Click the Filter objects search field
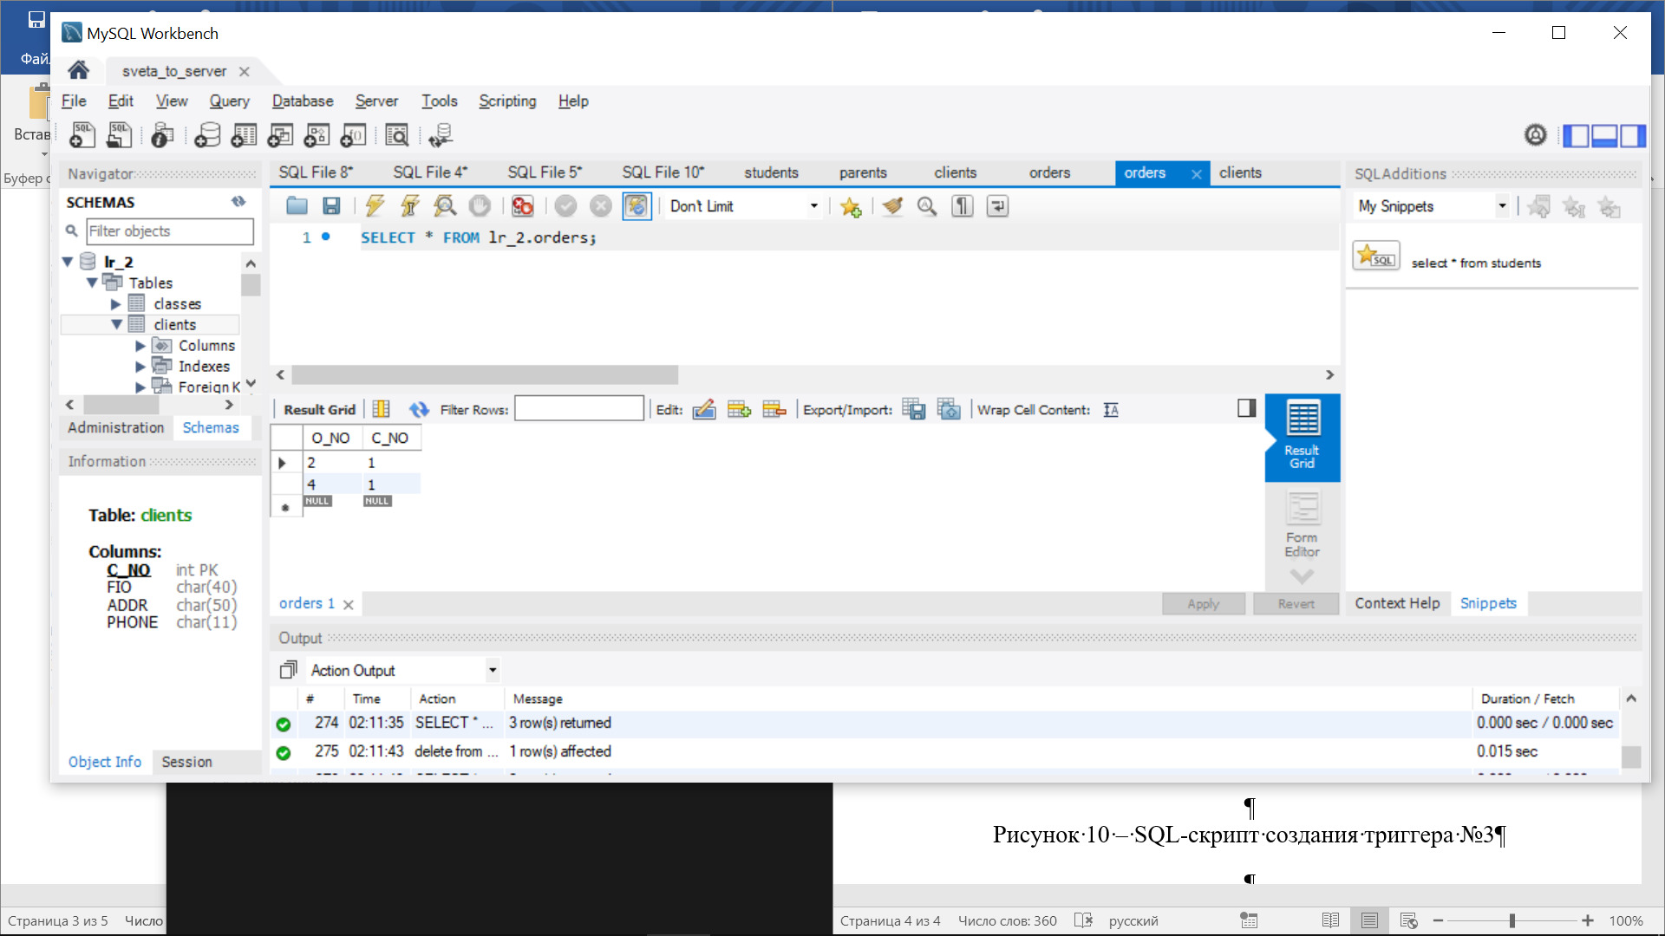This screenshot has height=936, width=1665. click(170, 231)
